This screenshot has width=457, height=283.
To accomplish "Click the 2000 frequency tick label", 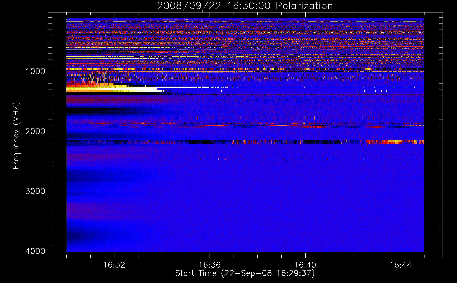I will pyautogui.click(x=35, y=131).
